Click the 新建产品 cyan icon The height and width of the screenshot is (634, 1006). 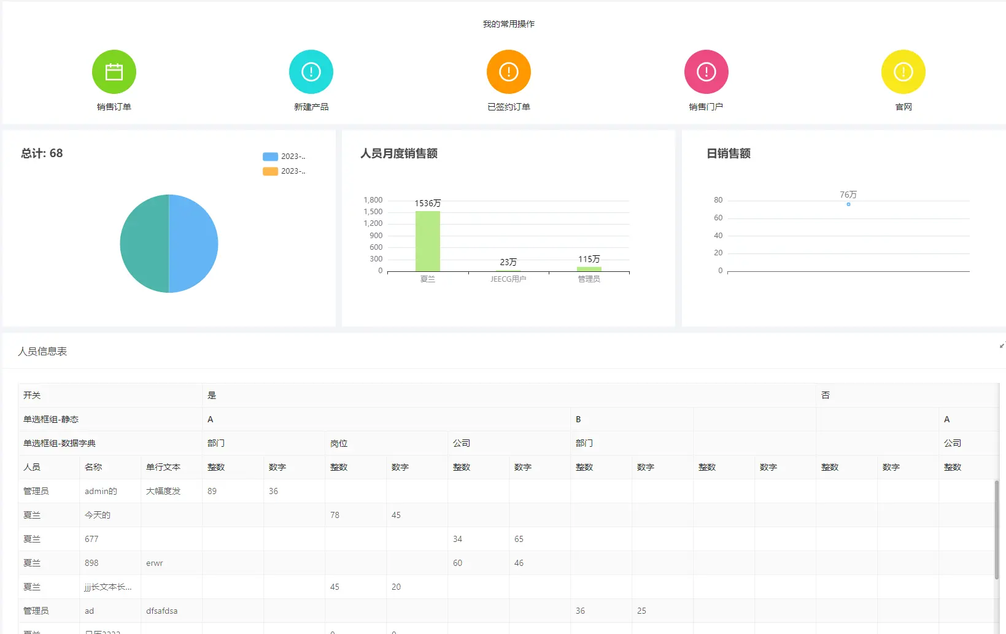(x=311, y=72)
